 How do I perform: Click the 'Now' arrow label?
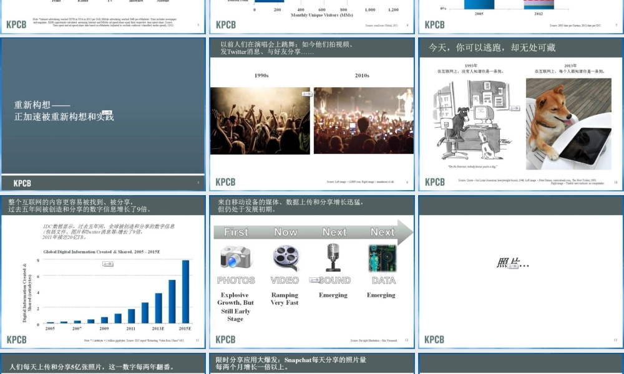286,232
